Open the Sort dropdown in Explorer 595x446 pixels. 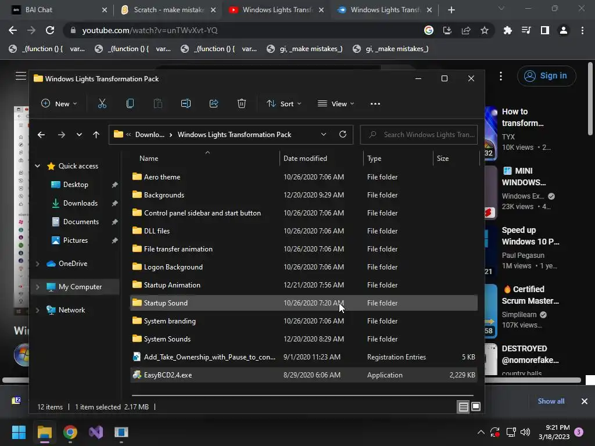pos(284,103)
